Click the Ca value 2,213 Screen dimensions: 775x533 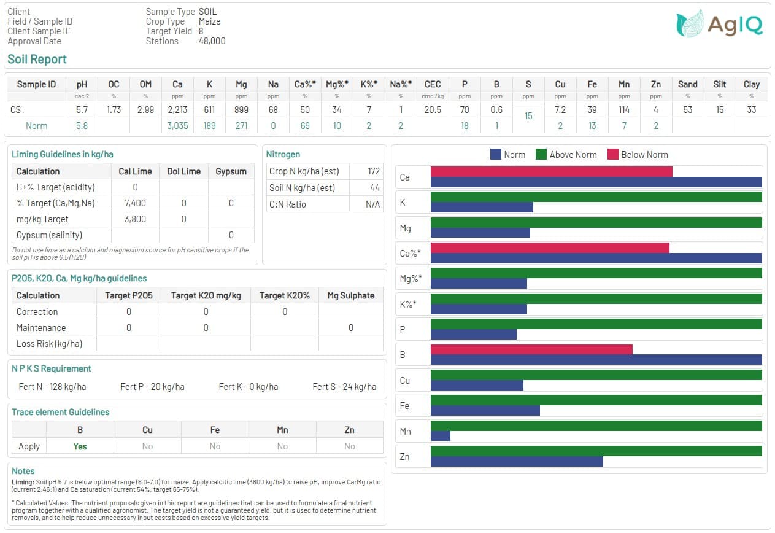177,109
